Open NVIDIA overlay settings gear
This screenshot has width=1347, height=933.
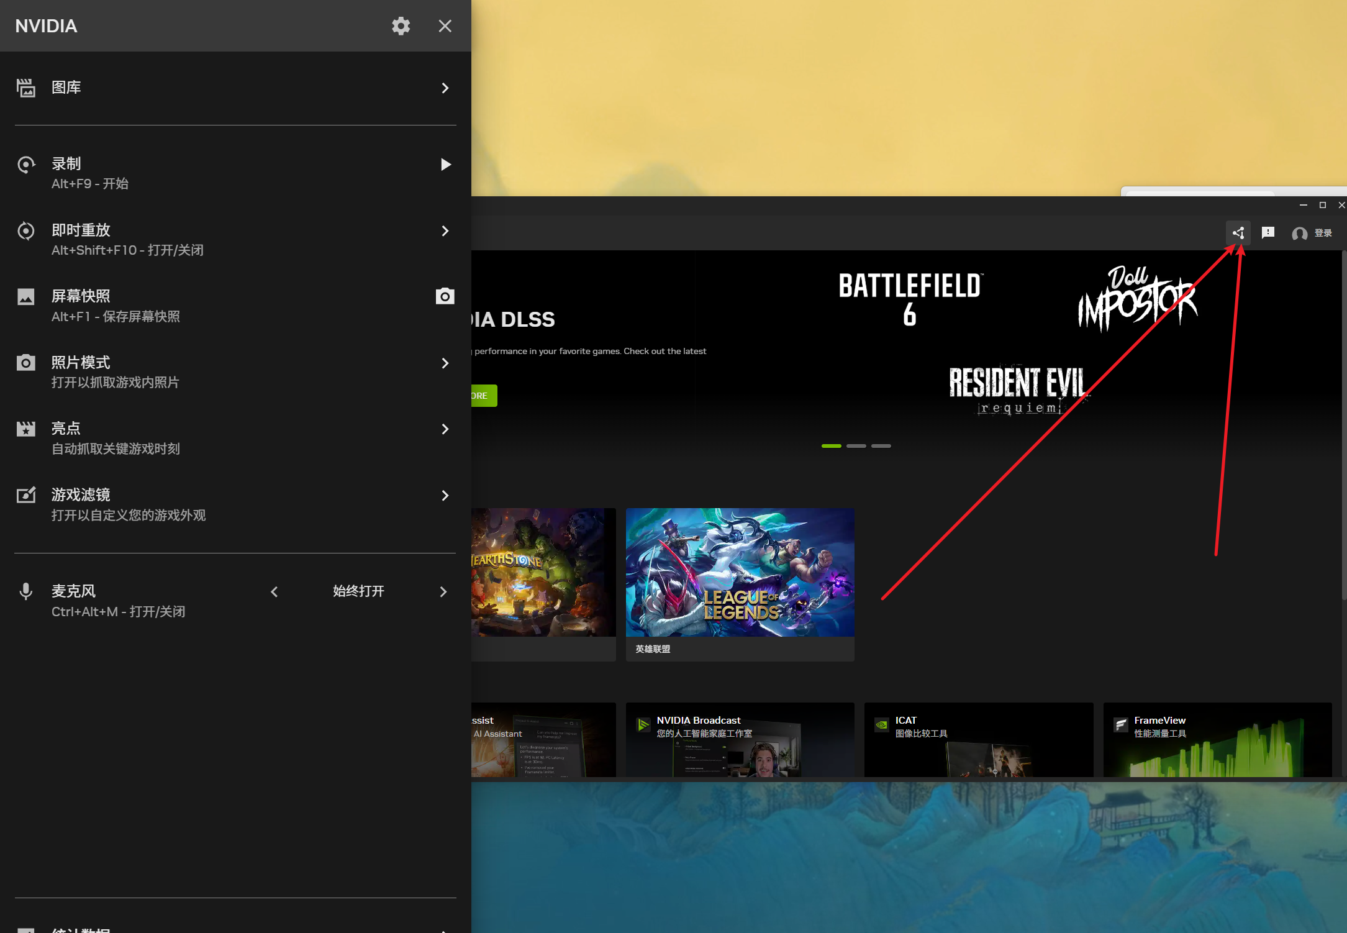tap(401, 26)
